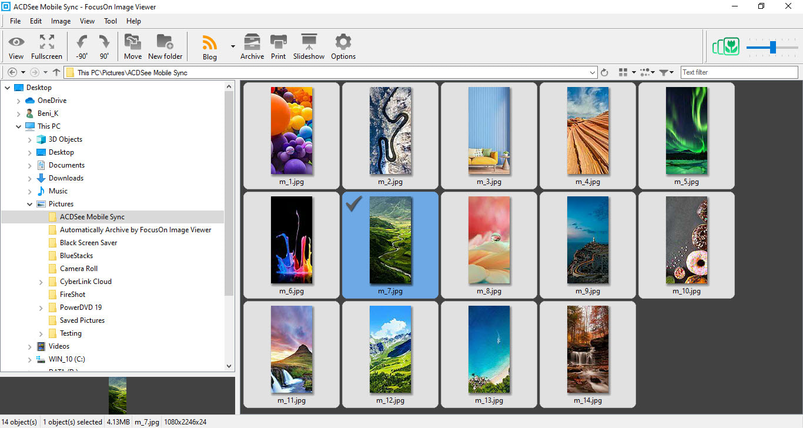Click the Text filter input field
Screen dimensions: 803x428
pyautogui.click(x=740, y=72)
